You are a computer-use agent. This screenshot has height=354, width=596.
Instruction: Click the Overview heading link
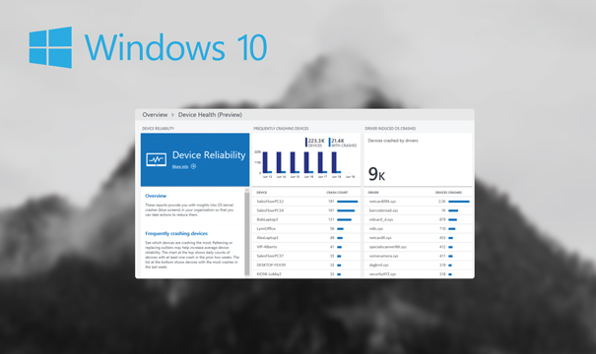click(x=156, y=196)
